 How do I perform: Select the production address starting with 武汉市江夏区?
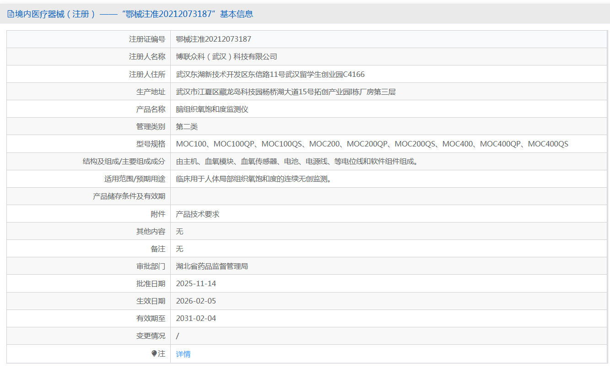click(x=286, y=92)
